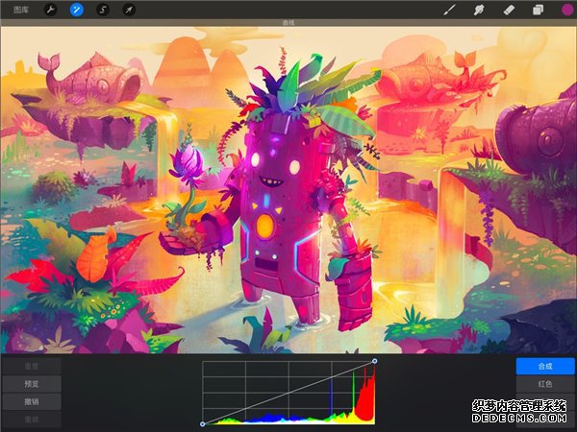
Task: Open the Actions wrench menu
Action: click(x=50, y=10)
